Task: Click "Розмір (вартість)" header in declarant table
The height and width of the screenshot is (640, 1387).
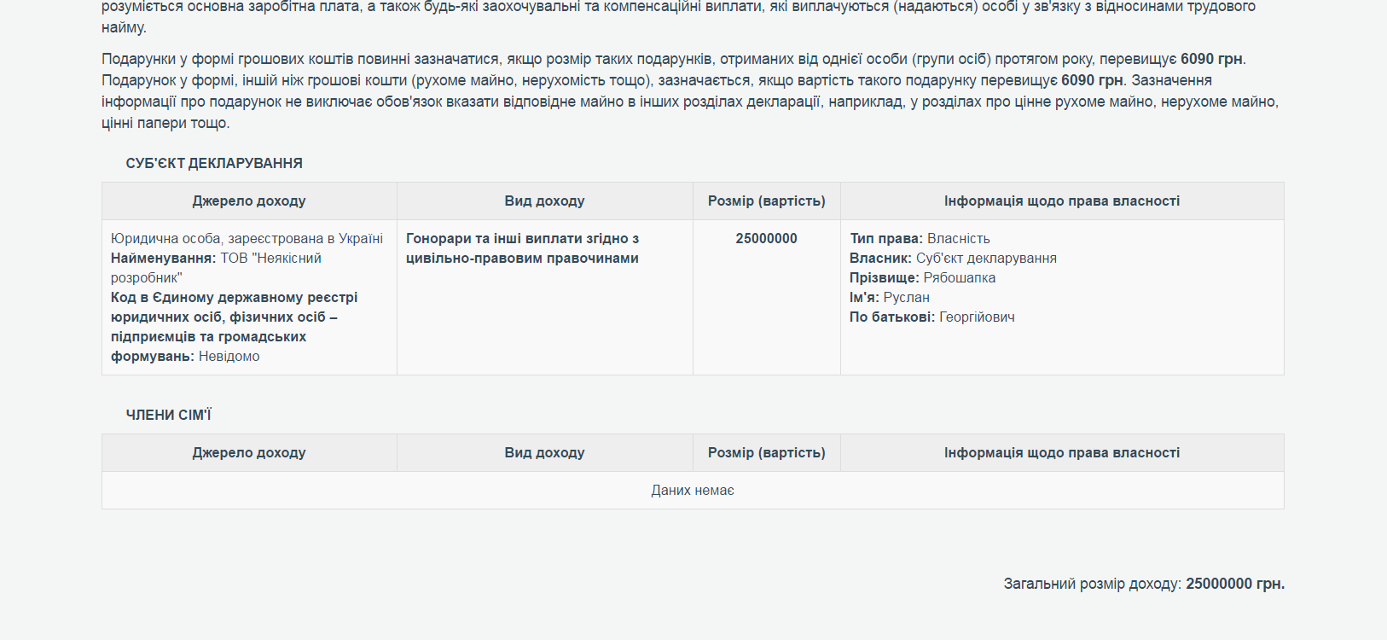Action: coord(766,201)
